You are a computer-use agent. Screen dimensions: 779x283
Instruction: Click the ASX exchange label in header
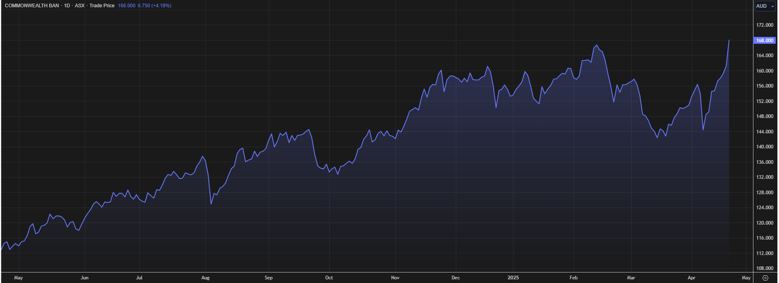coord(79,6)
